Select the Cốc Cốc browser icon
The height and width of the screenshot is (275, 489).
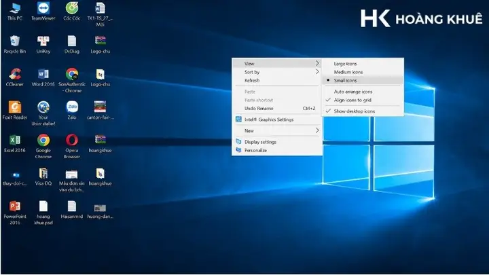point(72,12)
